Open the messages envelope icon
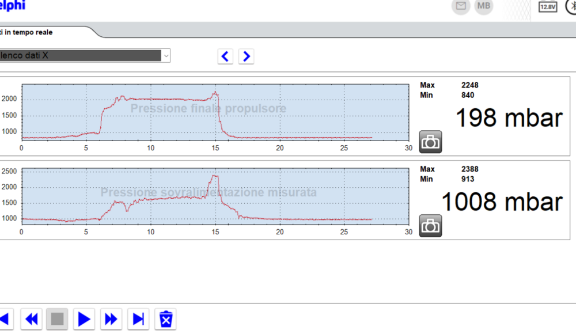 (460, 7)
